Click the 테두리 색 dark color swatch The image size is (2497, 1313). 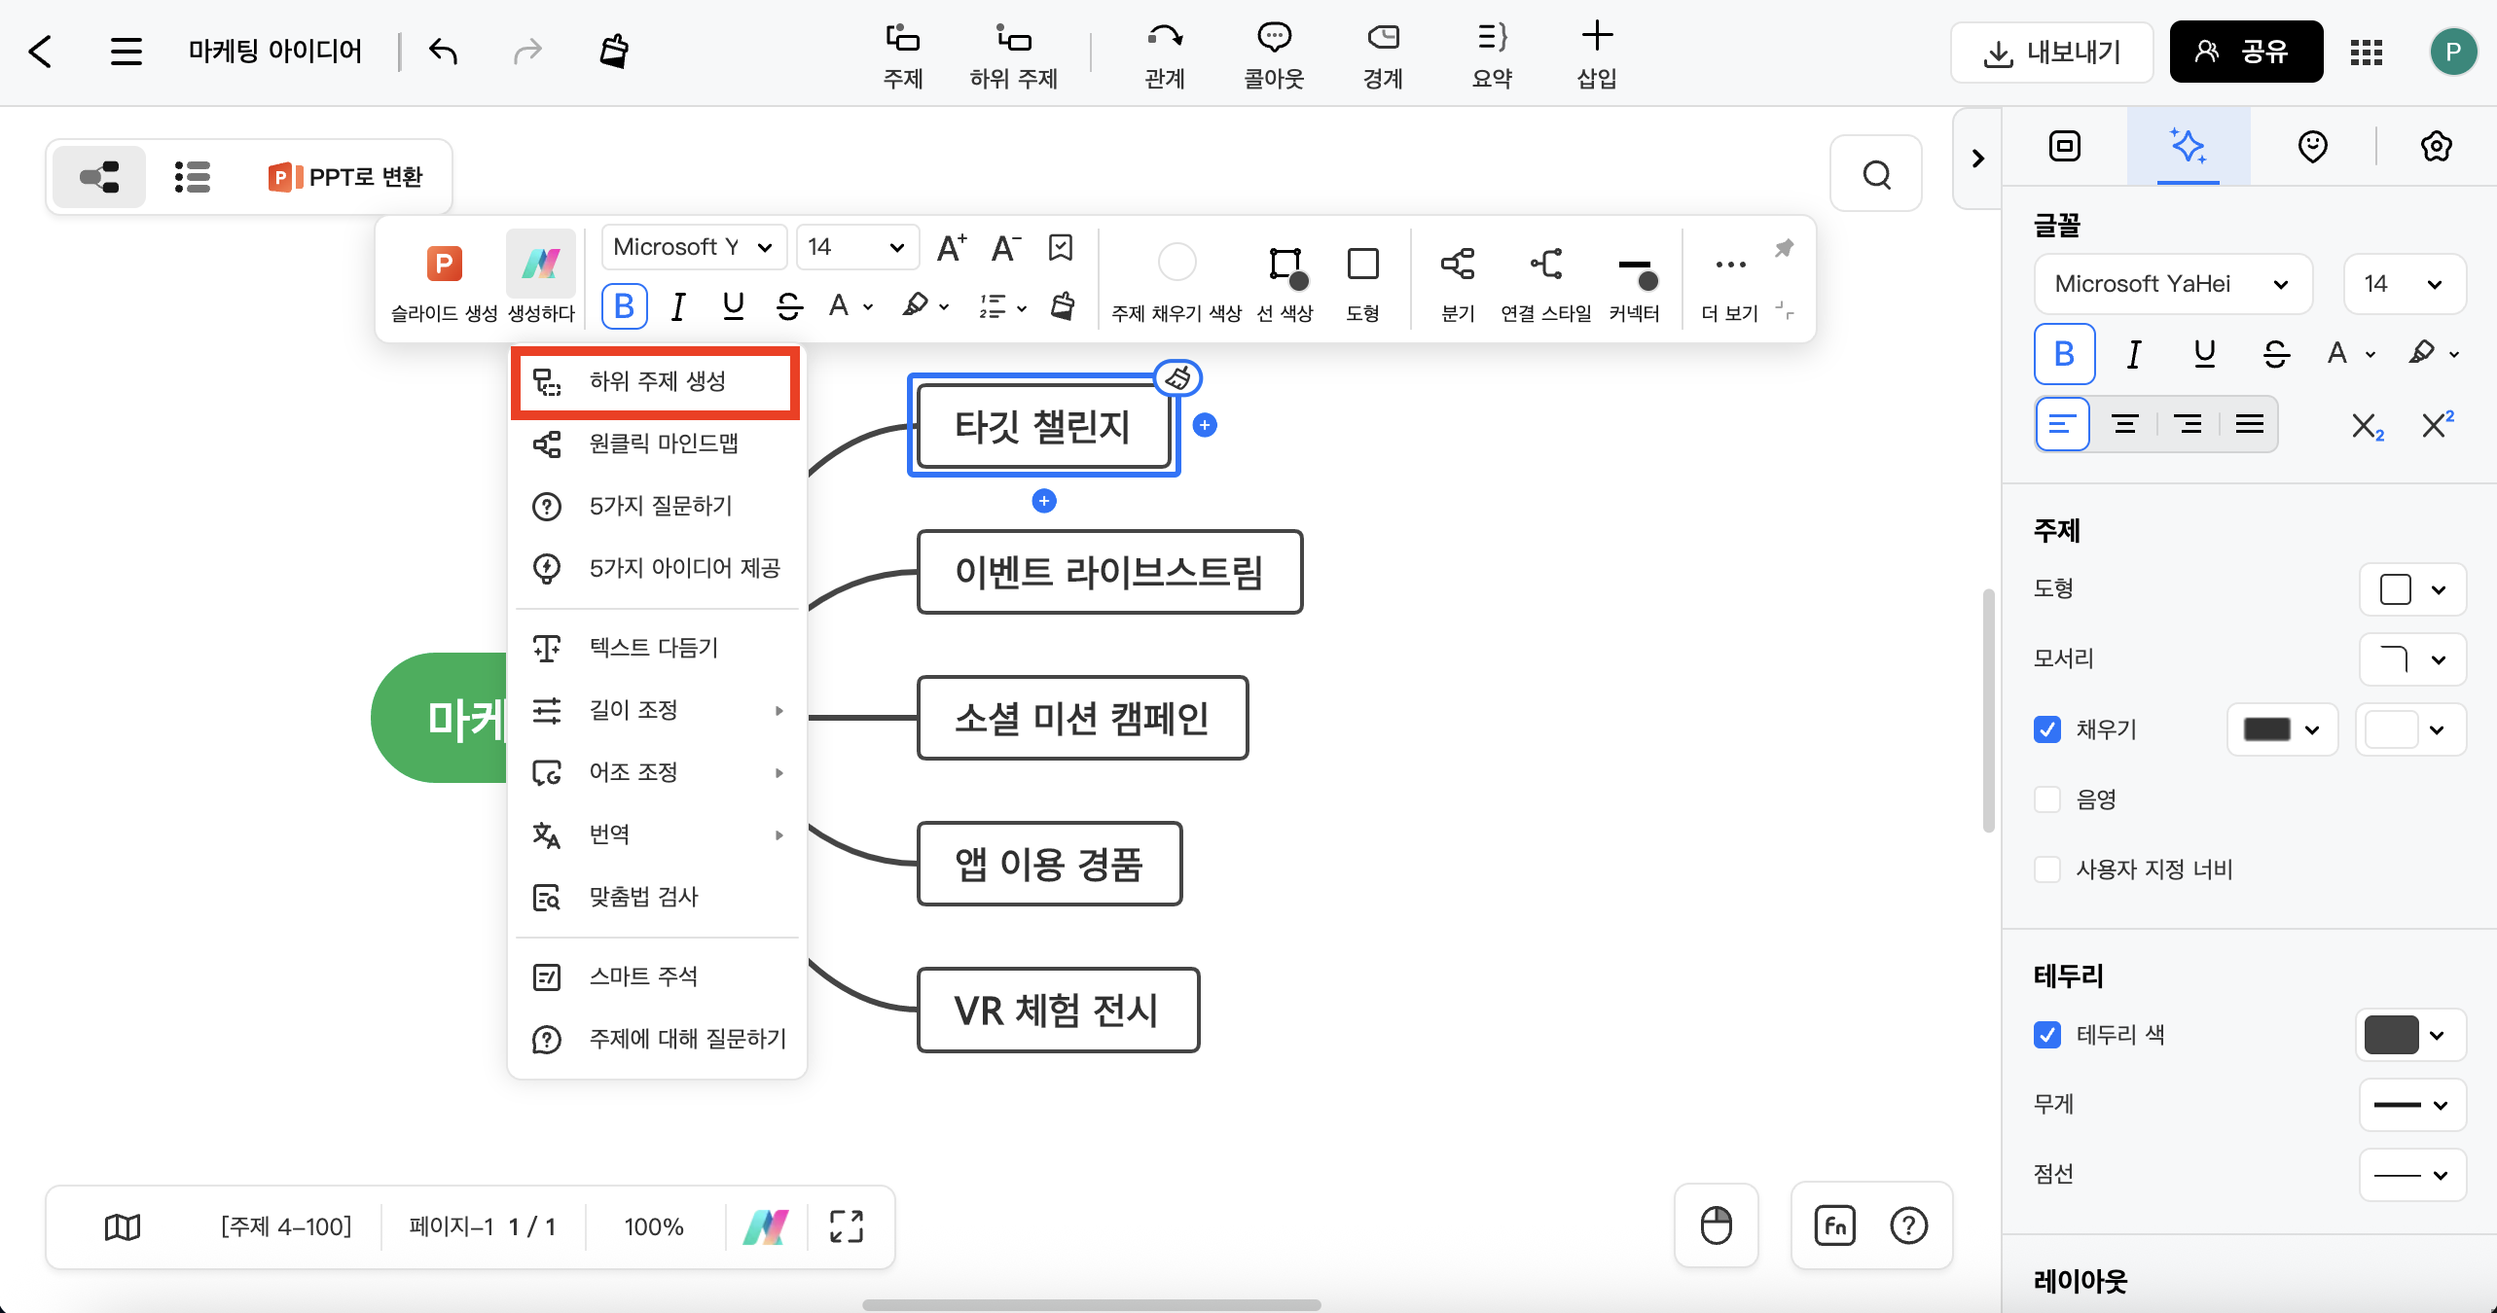pos(2391,1035)
